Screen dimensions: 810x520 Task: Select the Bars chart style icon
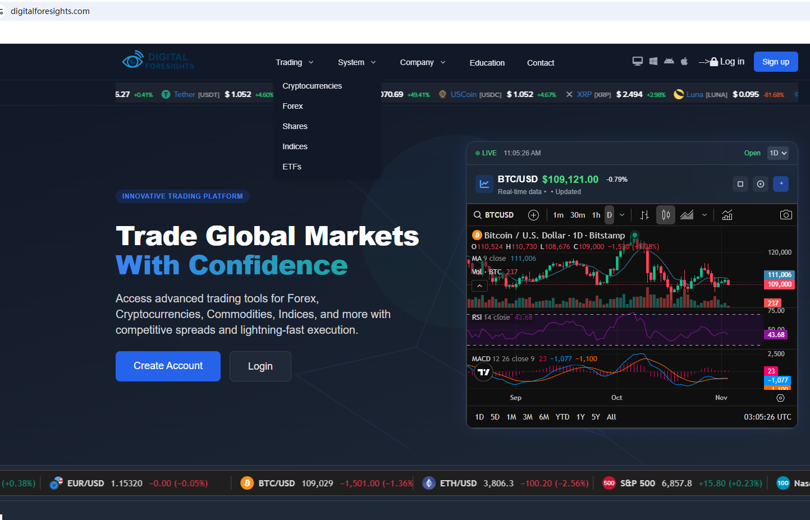(x=645, y=215)
